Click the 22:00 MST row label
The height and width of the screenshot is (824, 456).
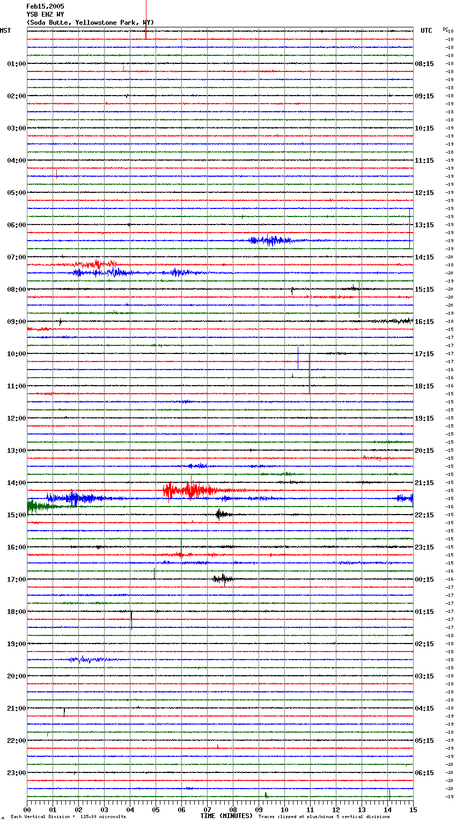click(17, 741)
